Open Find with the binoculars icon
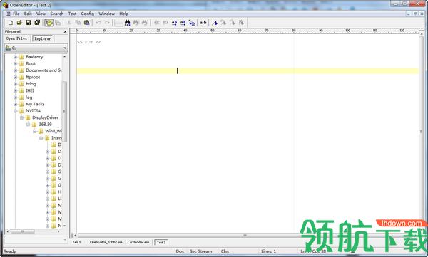 127,23
